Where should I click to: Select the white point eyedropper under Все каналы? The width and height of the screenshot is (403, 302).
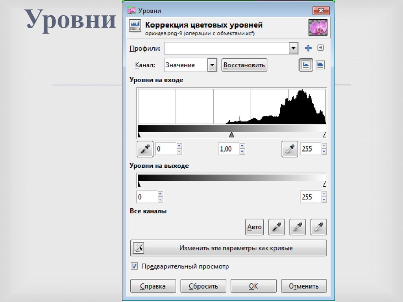pos(318,227)
